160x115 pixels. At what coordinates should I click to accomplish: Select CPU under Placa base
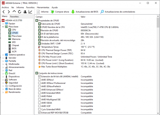[14, 30]
